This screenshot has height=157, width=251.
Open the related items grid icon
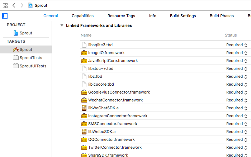point(5,5)
